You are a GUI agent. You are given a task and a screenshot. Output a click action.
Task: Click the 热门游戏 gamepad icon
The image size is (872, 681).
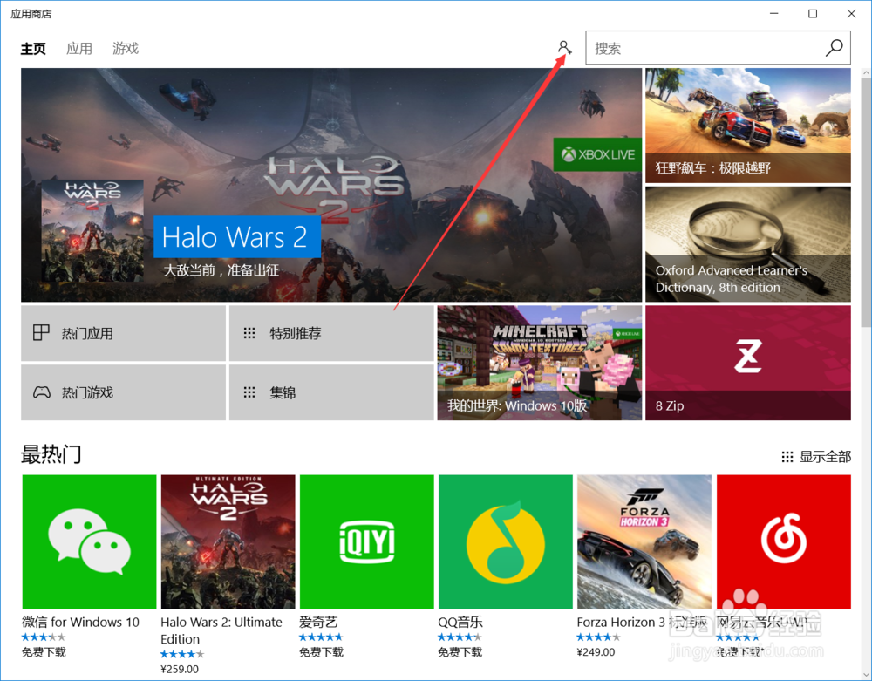[41, 392]
